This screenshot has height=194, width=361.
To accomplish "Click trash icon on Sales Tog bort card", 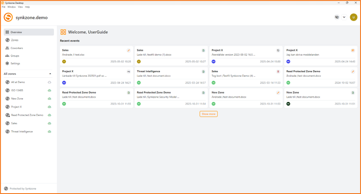I will tap(278, 72).
